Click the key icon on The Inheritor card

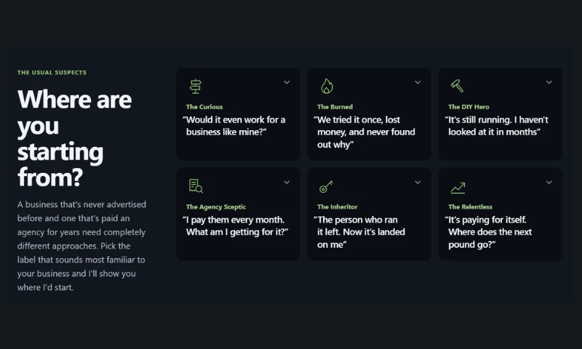tap(326, 187)
